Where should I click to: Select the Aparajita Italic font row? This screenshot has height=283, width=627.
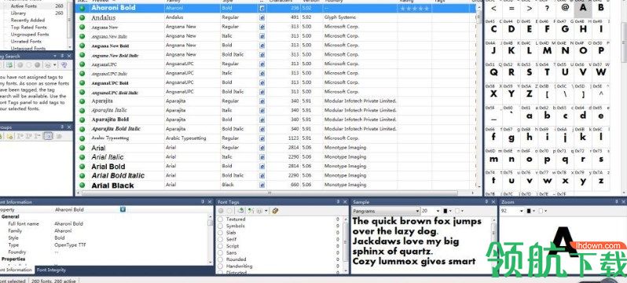[x=277, y=110]
